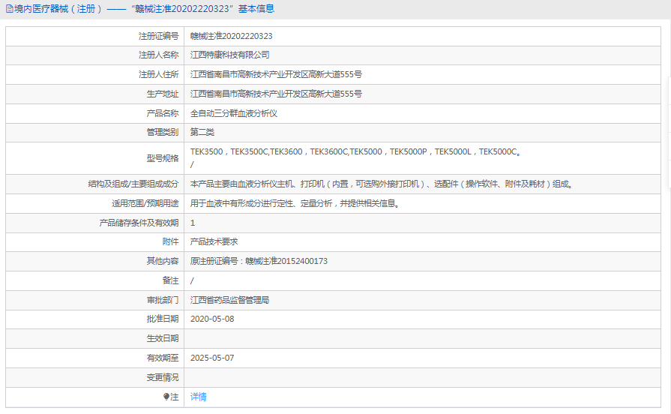Select company name 江西特康科技有限公司
The height and width of the screenshot is (414, 671).
[230, 55]
